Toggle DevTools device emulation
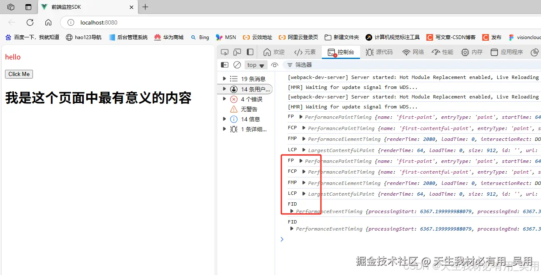 click(237, 52)
